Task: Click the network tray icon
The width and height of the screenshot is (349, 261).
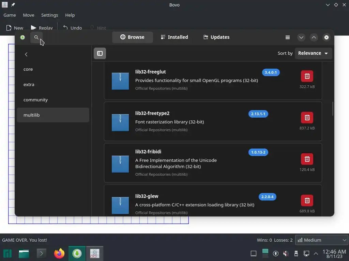Action: tap(306, 254)
